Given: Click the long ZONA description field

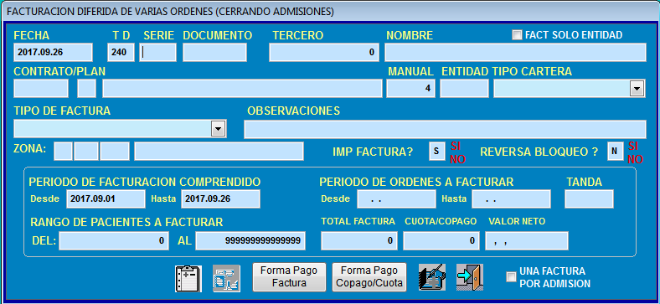Looking at the screenshot, I should [219, 151].
